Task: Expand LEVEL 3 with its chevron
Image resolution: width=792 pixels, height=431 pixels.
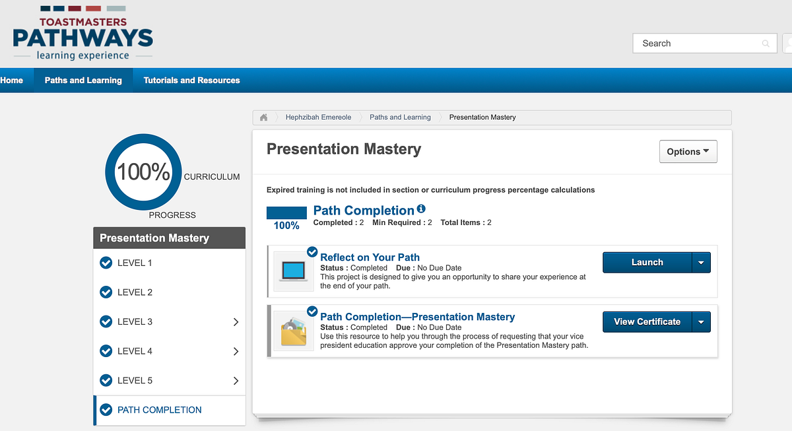Action: tap(236, 322)
